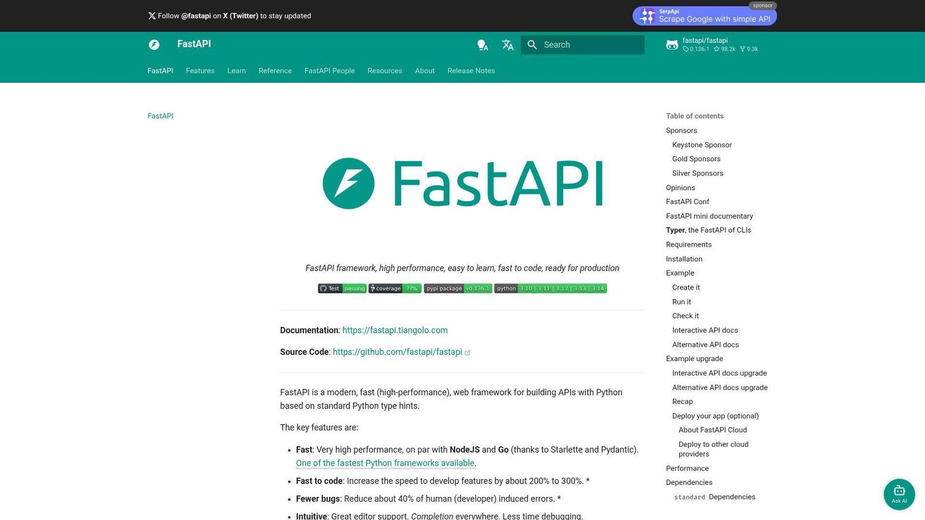This screenshot has height=520, width=925.
Task: Jump to Opinions section
Action: 680,188
